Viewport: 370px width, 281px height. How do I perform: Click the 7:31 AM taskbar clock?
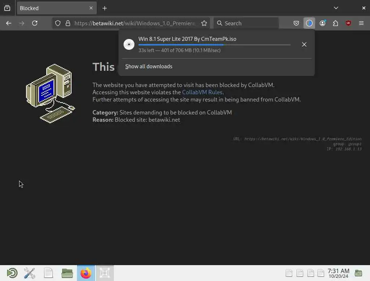[338, 273]
